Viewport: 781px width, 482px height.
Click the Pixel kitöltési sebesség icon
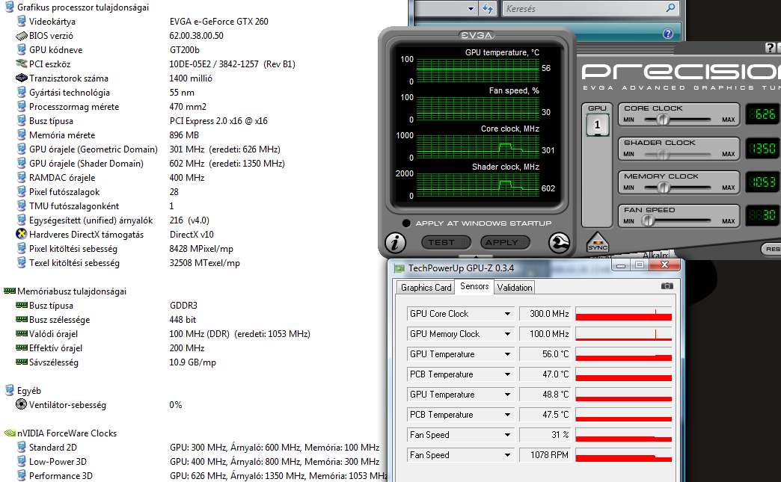point(22,249)
